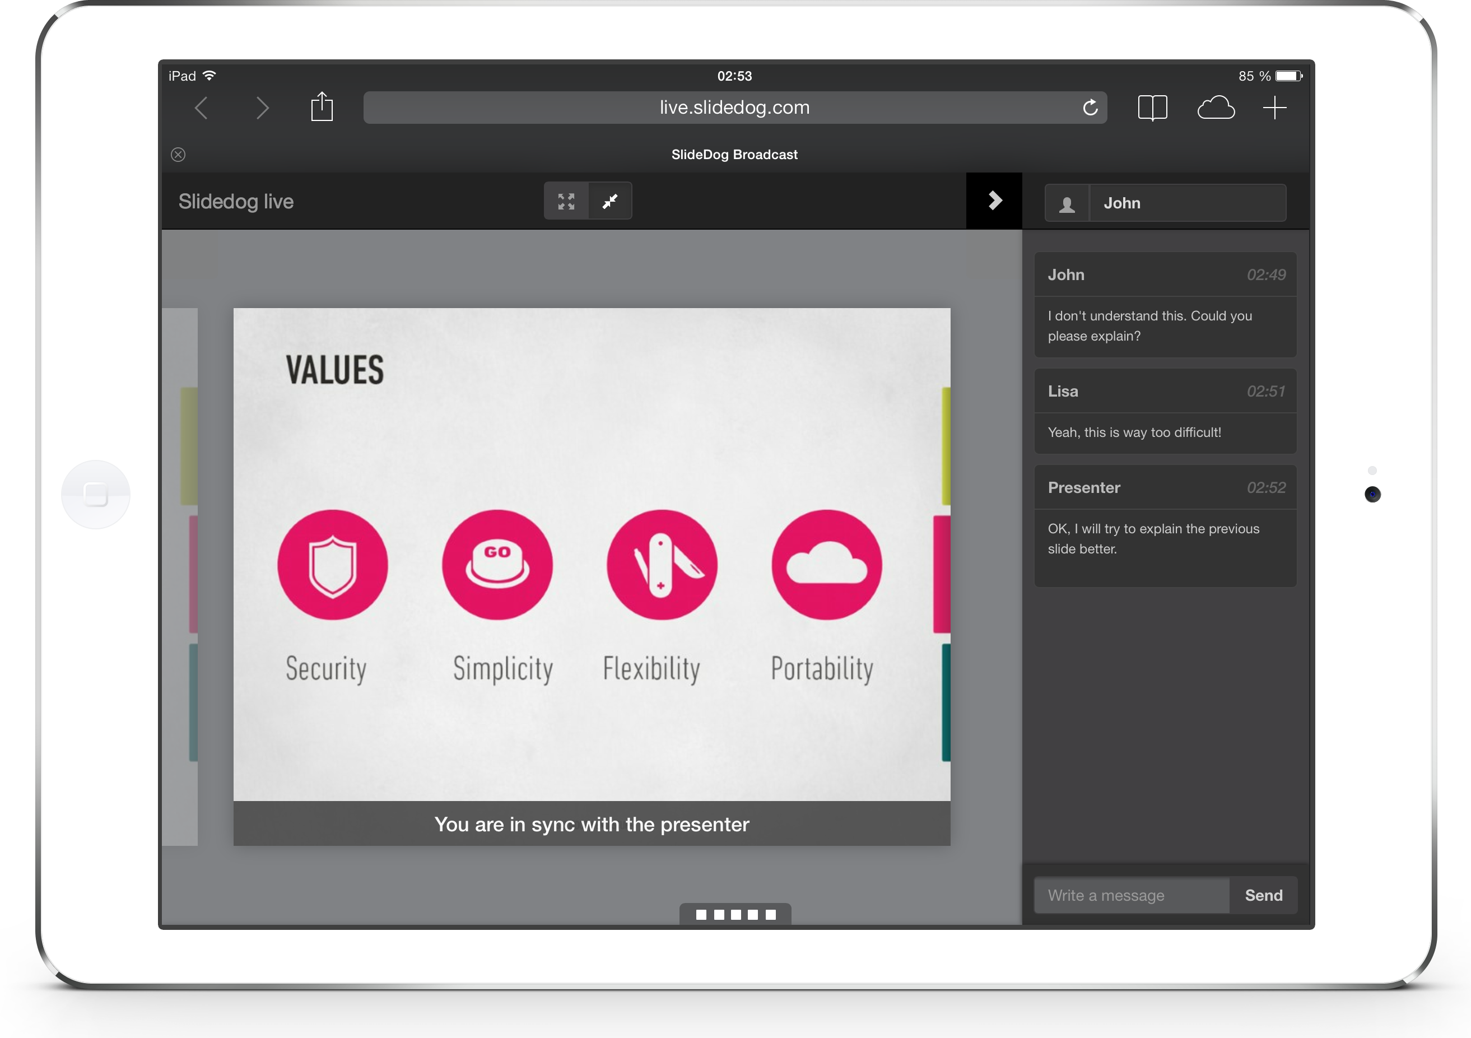Click the live.slidedog.com address bar
Viewport: 1471px width, 1038px height.
click(x=734, y=108)
